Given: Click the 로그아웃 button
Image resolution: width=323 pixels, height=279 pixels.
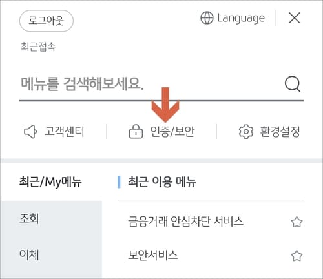Looking at the screenshot, I should click(x=47, y=21).
